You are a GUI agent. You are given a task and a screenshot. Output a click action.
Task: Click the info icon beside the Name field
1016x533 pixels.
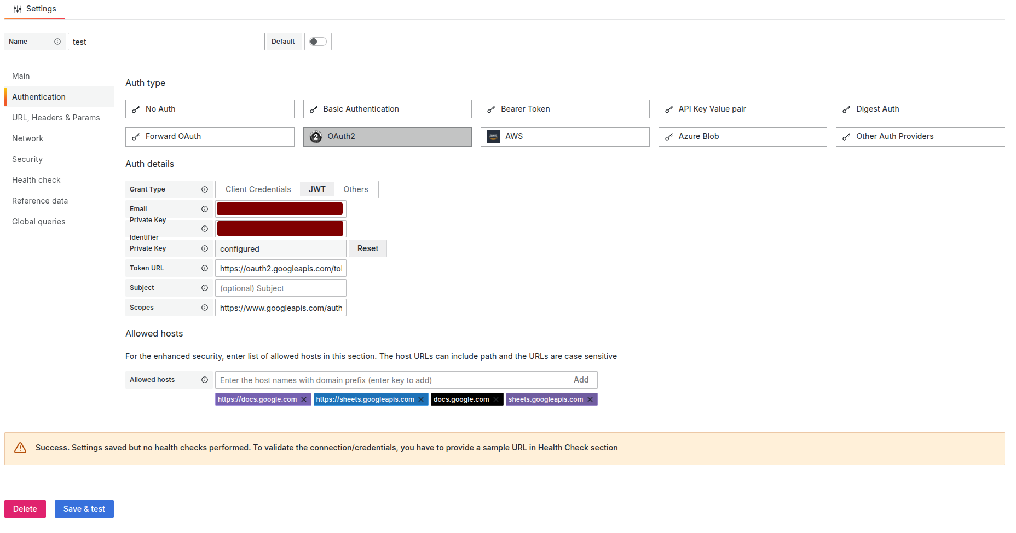point(57,41)
